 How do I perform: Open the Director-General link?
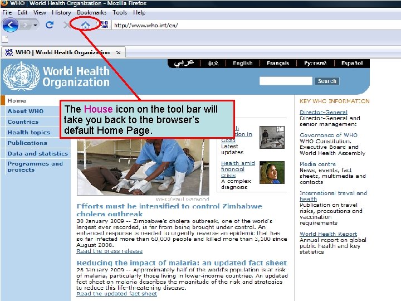click(324, 112)
